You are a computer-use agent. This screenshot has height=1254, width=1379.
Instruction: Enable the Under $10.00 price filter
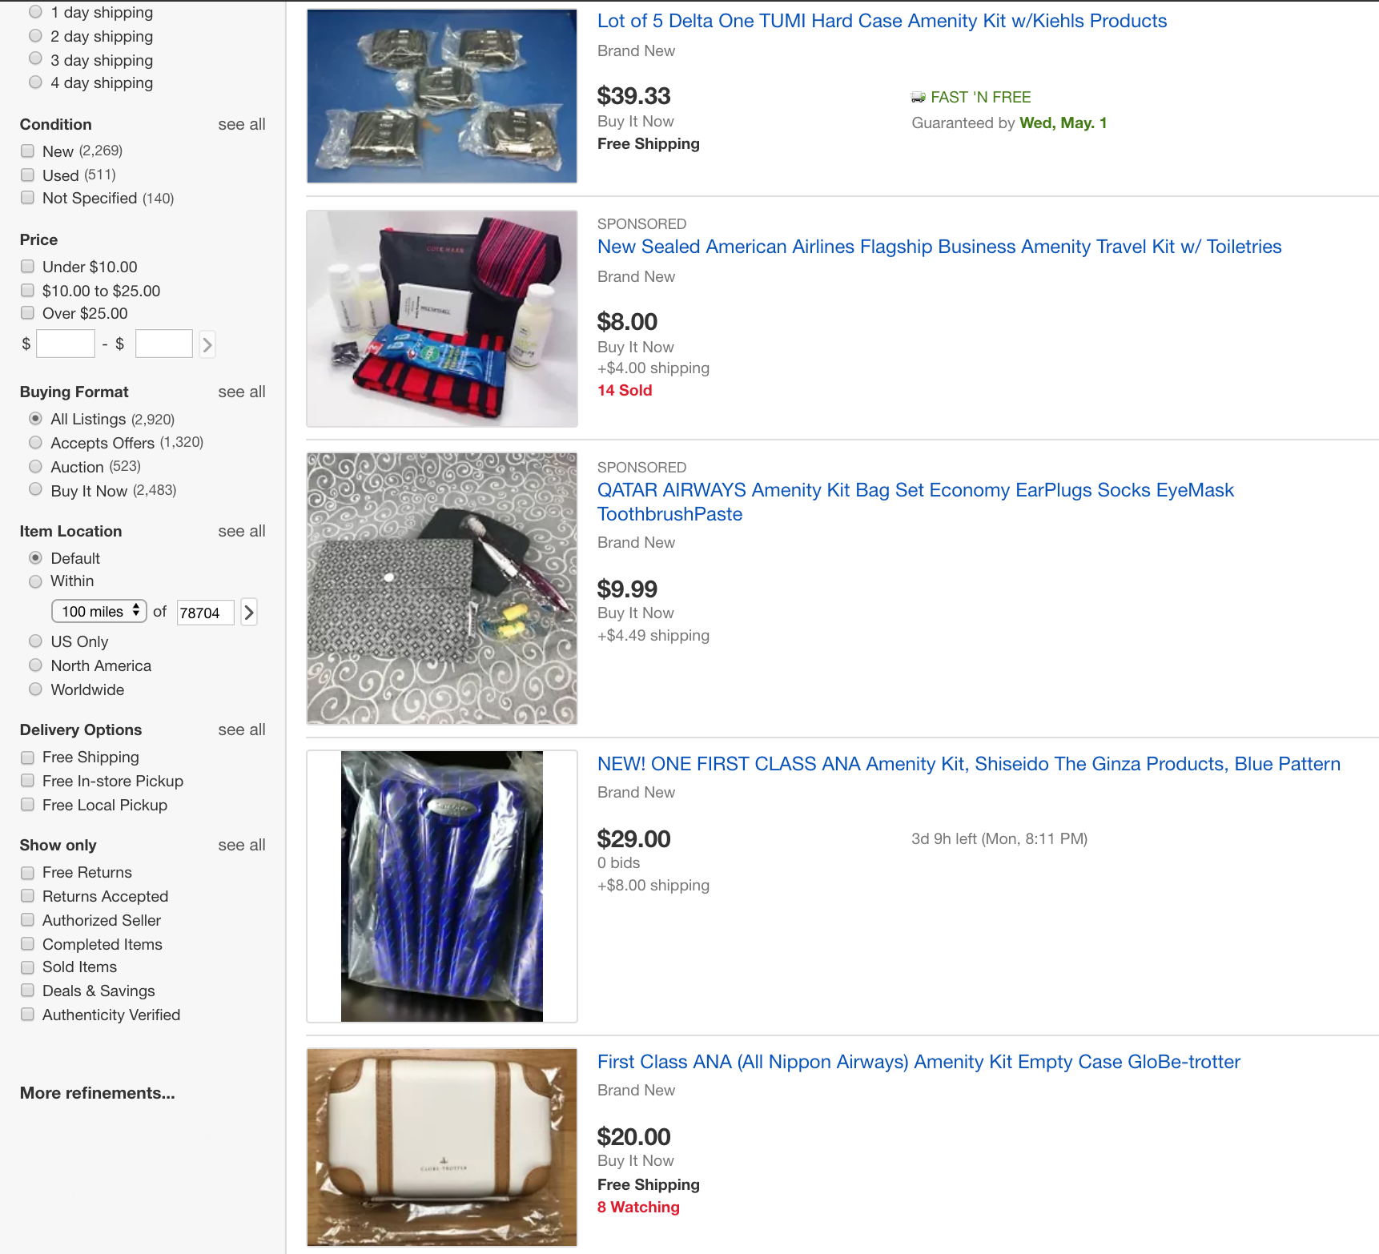point(27,266)
